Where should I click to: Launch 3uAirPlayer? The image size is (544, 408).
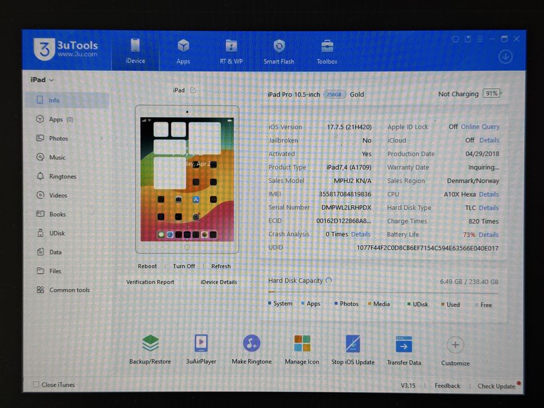coord(201,349)
